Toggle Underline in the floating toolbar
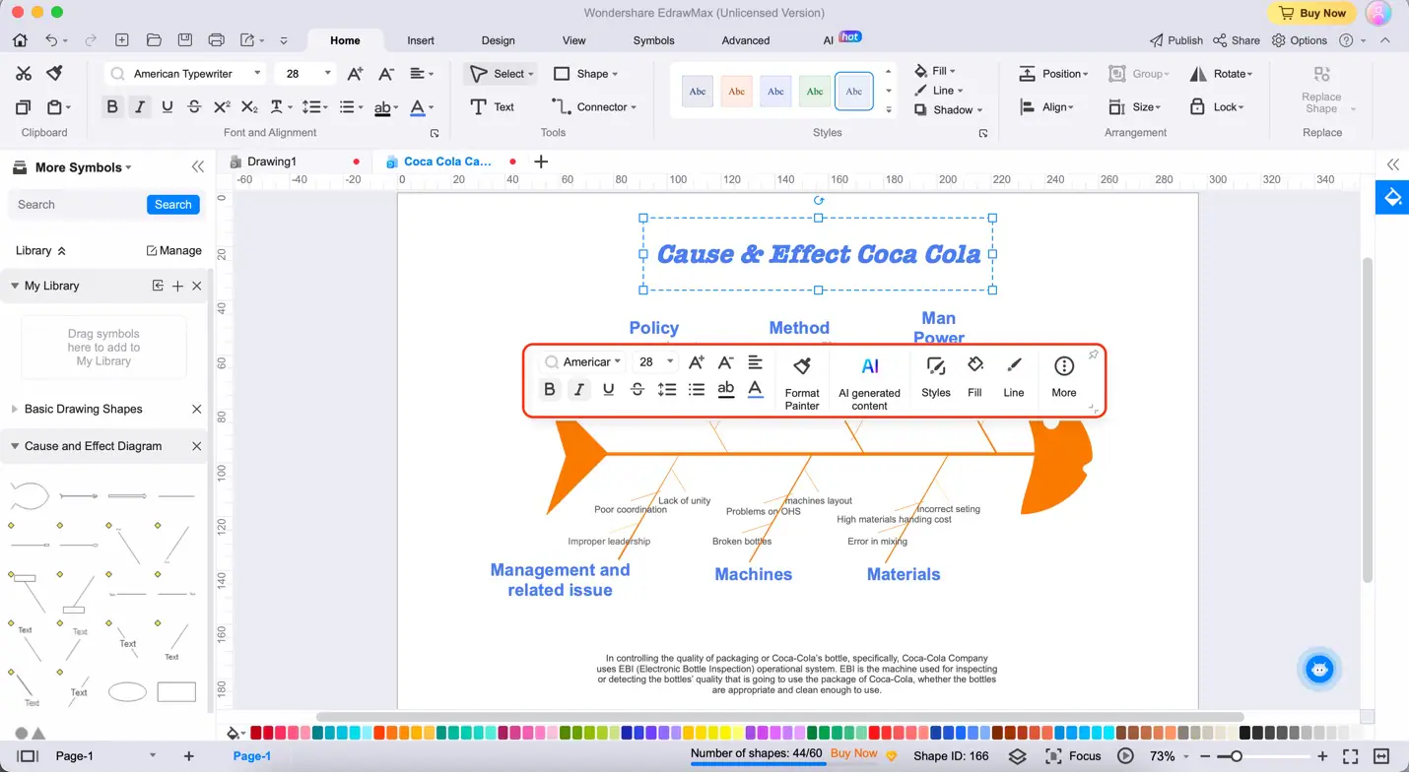 608,389
